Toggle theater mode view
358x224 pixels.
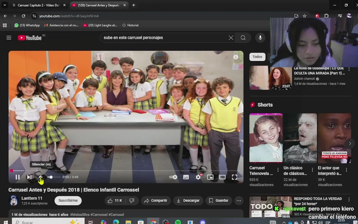pos(223,177)
